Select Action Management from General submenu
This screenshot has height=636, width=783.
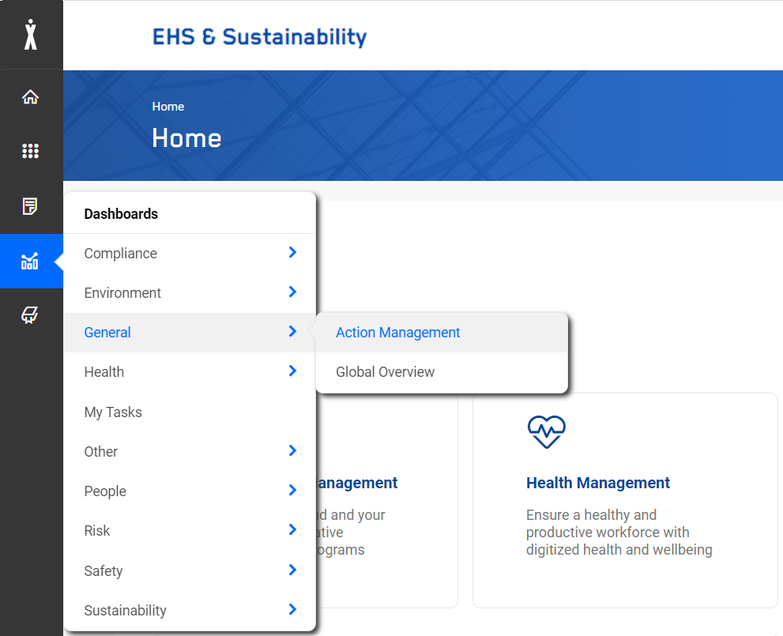(397, 333)
